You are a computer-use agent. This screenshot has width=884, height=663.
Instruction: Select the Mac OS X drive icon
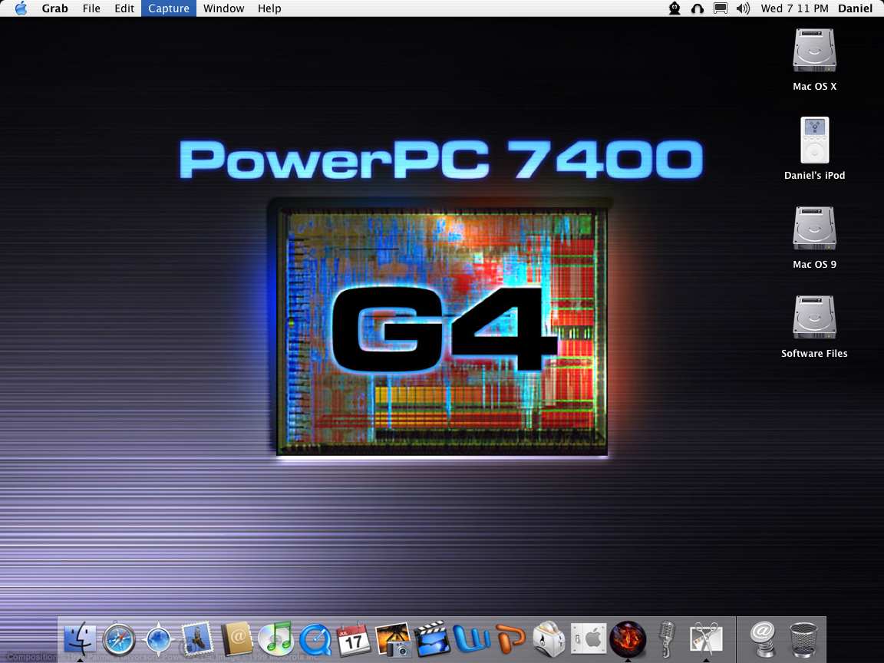coord(815,52)
